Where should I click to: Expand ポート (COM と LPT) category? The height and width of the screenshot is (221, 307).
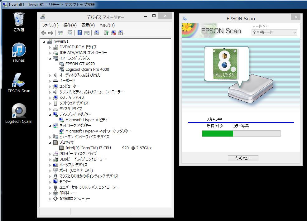[x=50, y=171]
